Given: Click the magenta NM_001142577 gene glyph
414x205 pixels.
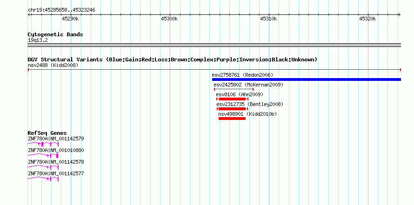Looking at the screenshot, I should click(x=43, y=179).
